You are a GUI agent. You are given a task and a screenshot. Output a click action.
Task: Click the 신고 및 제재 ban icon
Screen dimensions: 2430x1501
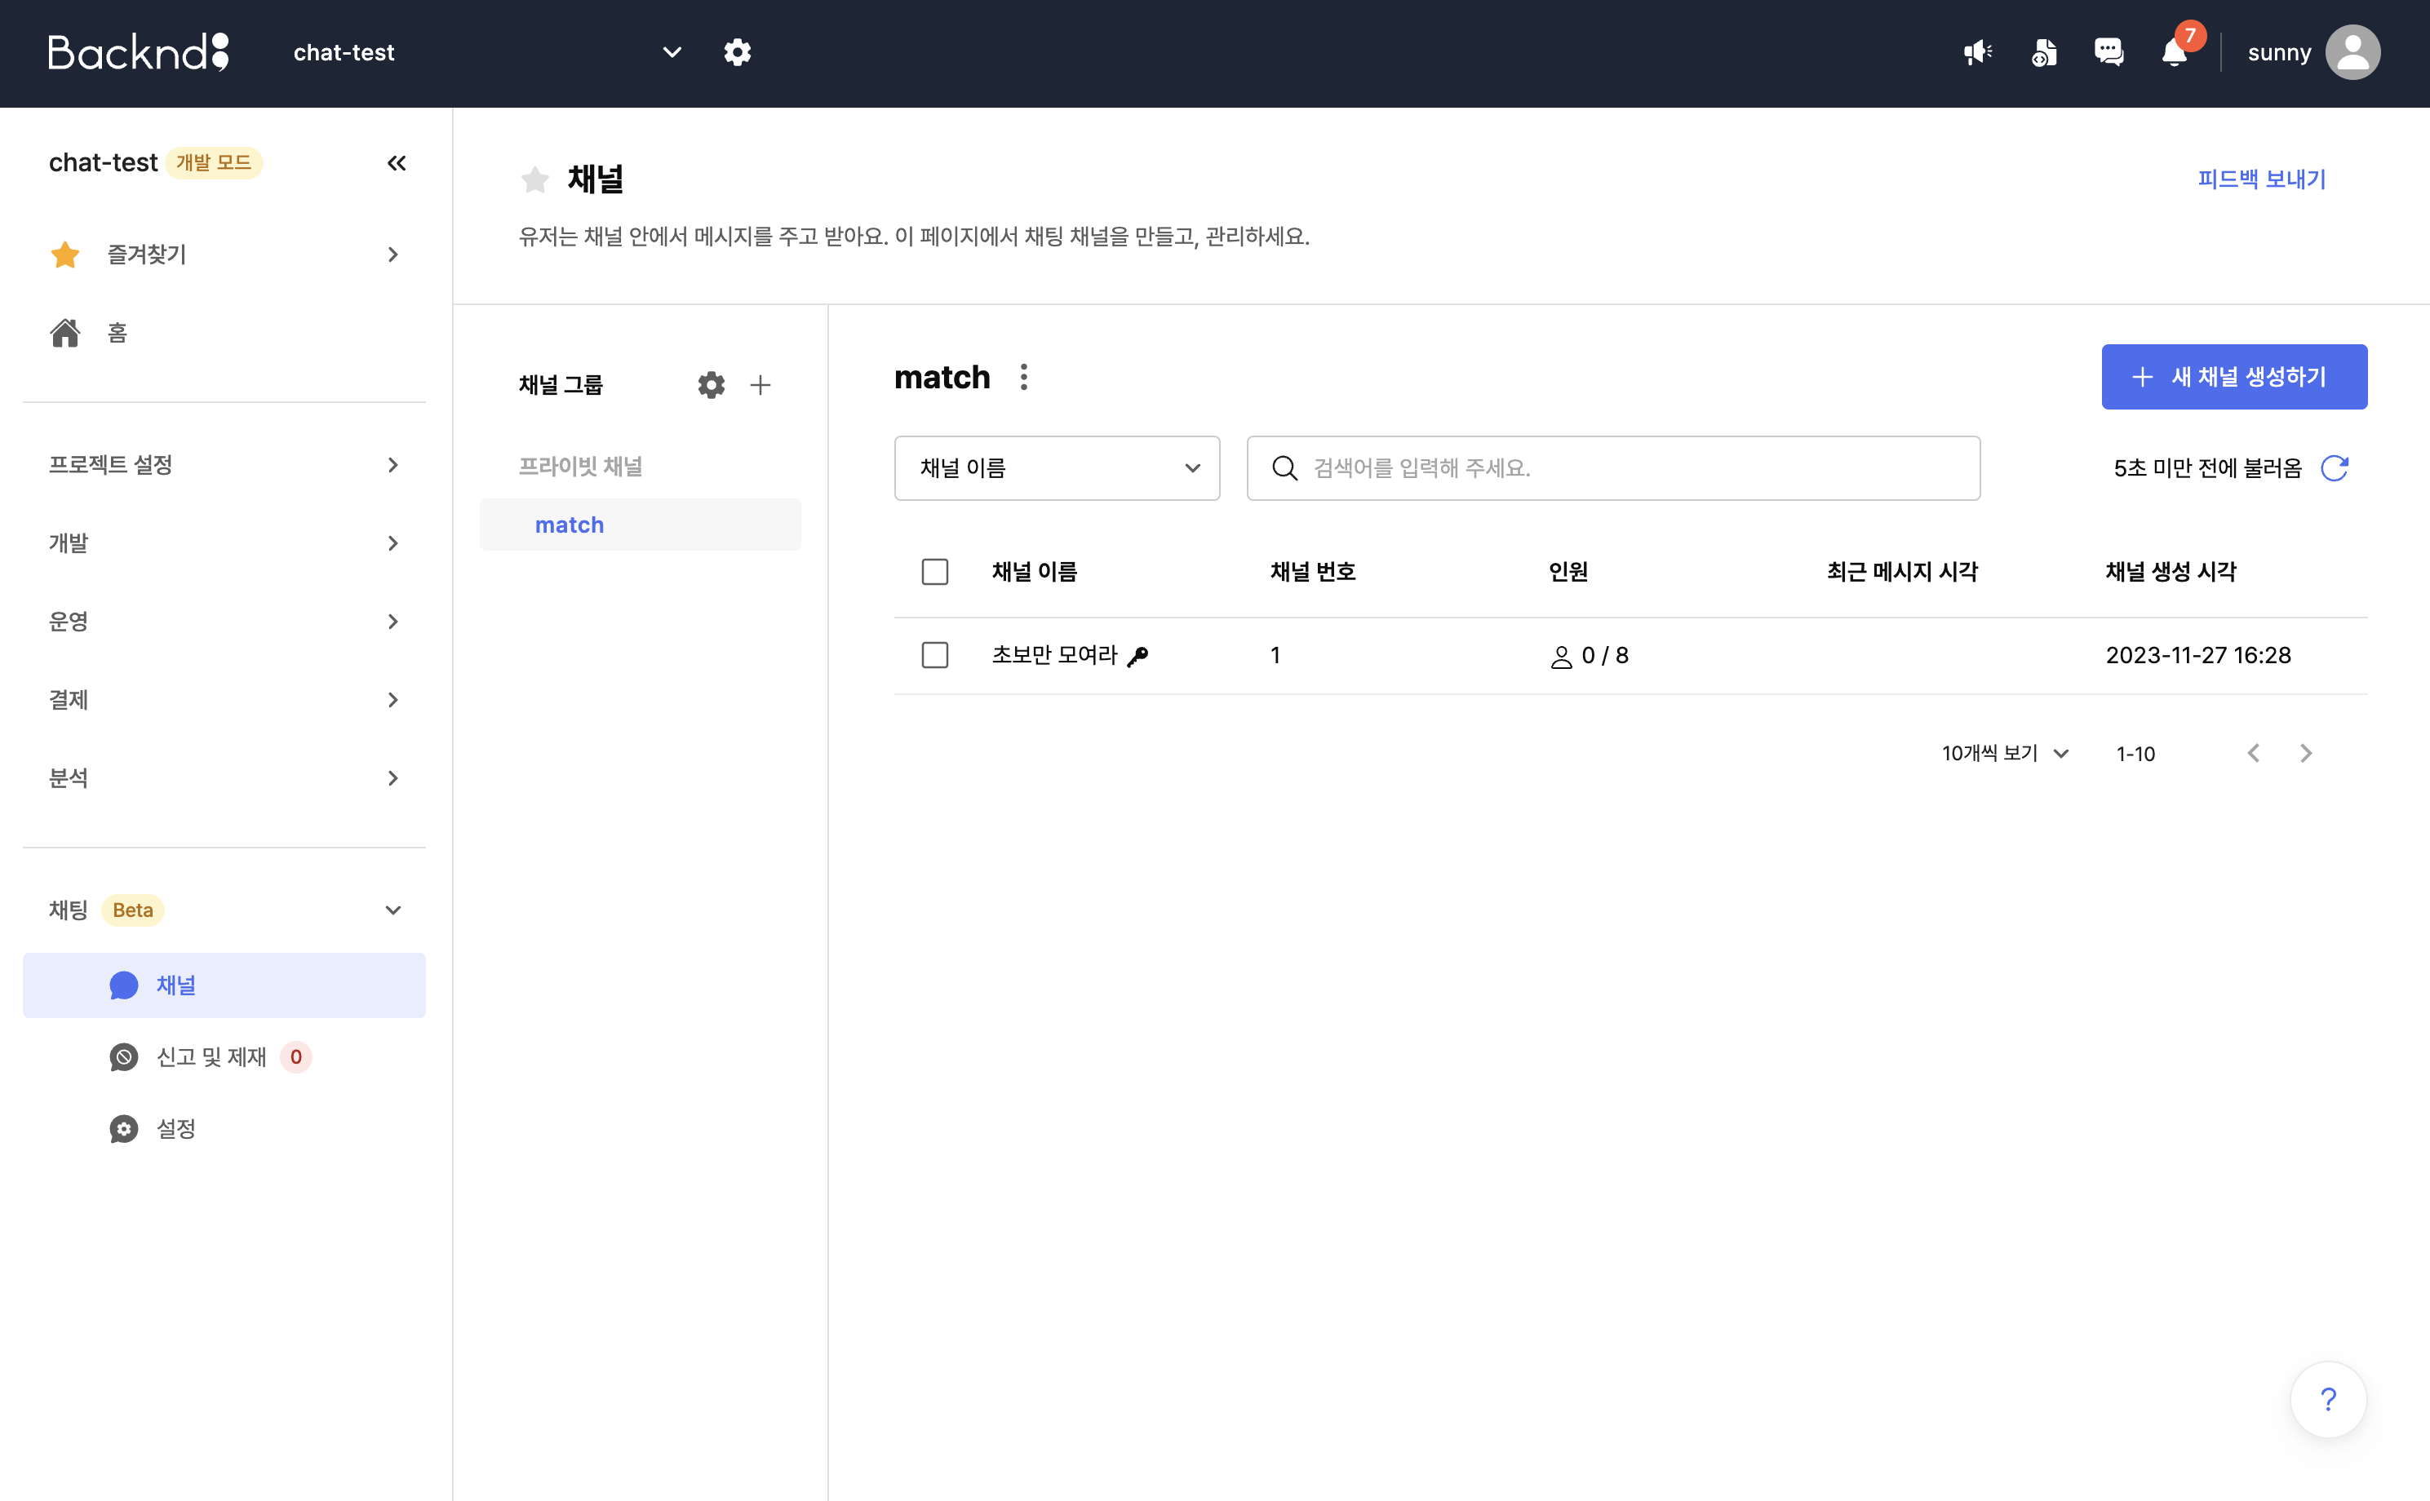pyautogui.click(x=124, y=1057)
